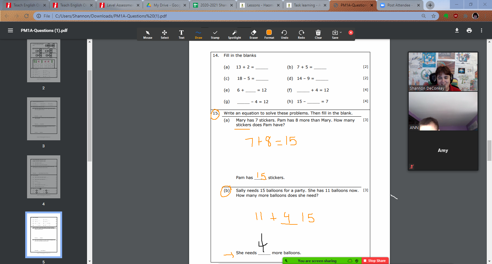Click the green share status shield icon
Viewport: 492px width, 264px height.
357,261
